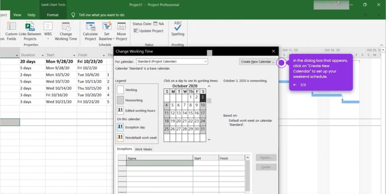This screenshot has width=386, height=194.
Task: Click the Delete button
Action: (x=266, y=167)
